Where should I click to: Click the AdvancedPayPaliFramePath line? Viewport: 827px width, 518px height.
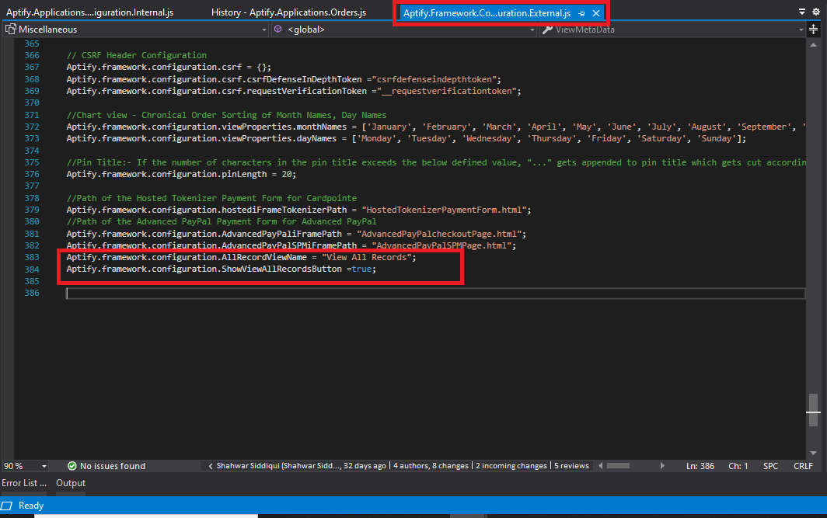(296, 234)
